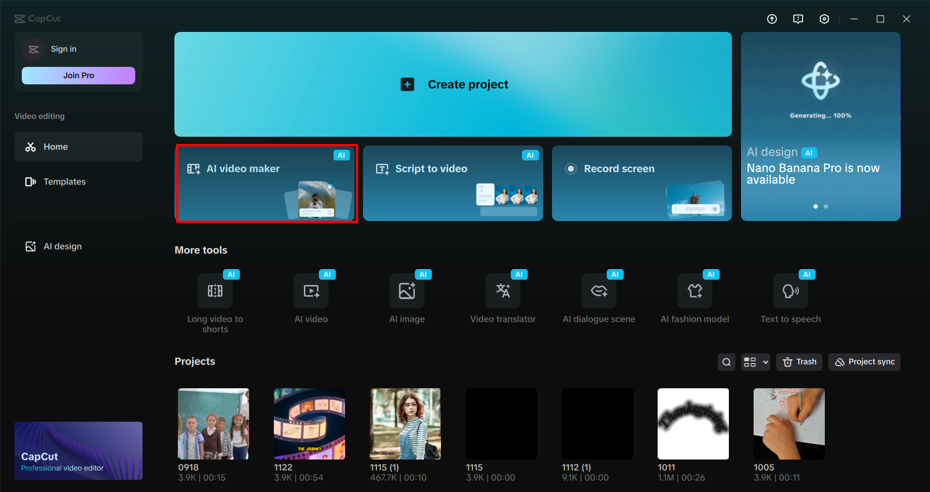Open the Long video to shorts tool
The width and height of the screenshot is (930, 492).
[215, 291]
